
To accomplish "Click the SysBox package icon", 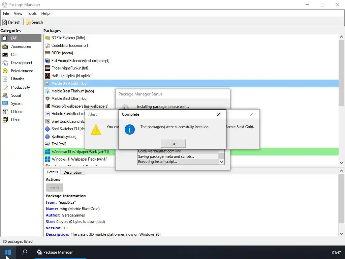I will point(47,137).
